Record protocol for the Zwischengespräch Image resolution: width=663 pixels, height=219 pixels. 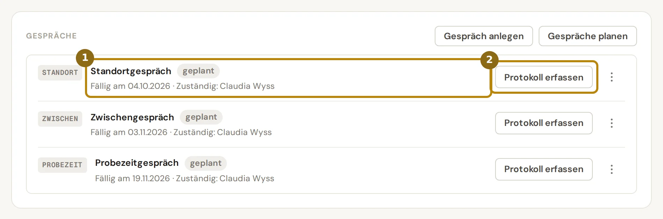pos(544,123)
